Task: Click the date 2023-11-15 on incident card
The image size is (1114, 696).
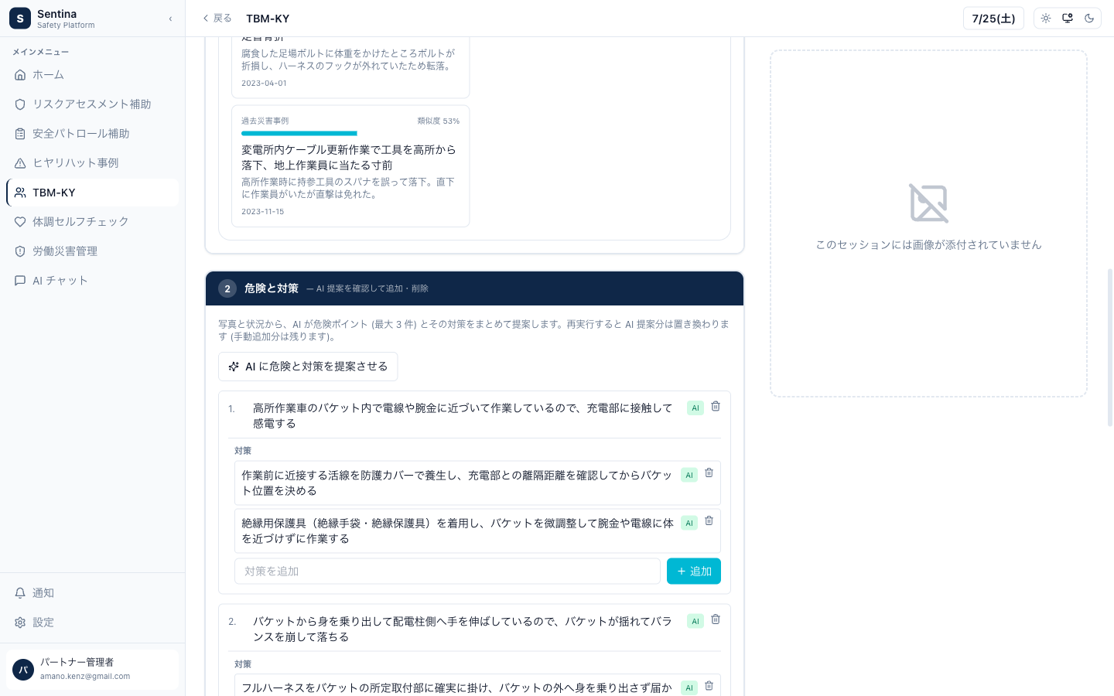Action: coord(262,212)
